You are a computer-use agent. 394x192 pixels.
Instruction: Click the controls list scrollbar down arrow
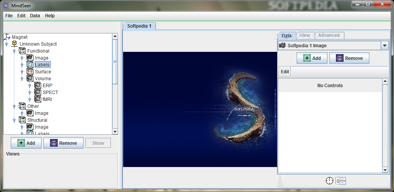[385, 170]
